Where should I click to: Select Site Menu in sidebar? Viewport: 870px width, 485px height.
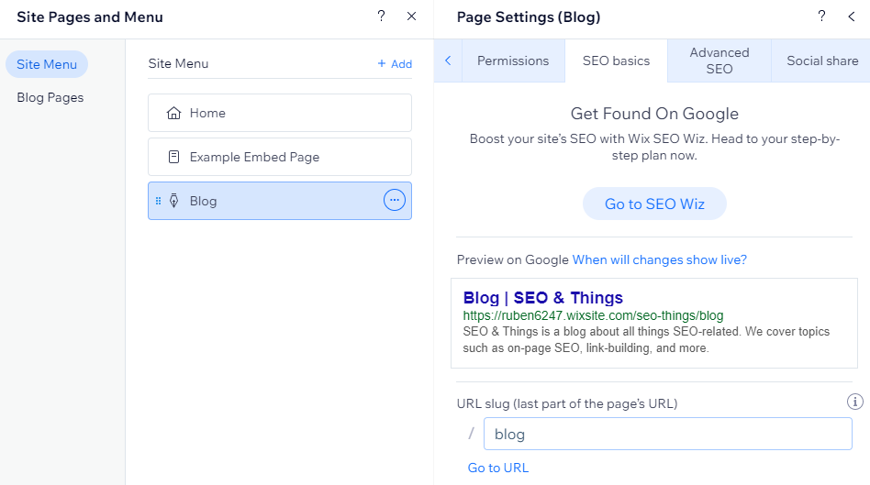tap(47, 64)
